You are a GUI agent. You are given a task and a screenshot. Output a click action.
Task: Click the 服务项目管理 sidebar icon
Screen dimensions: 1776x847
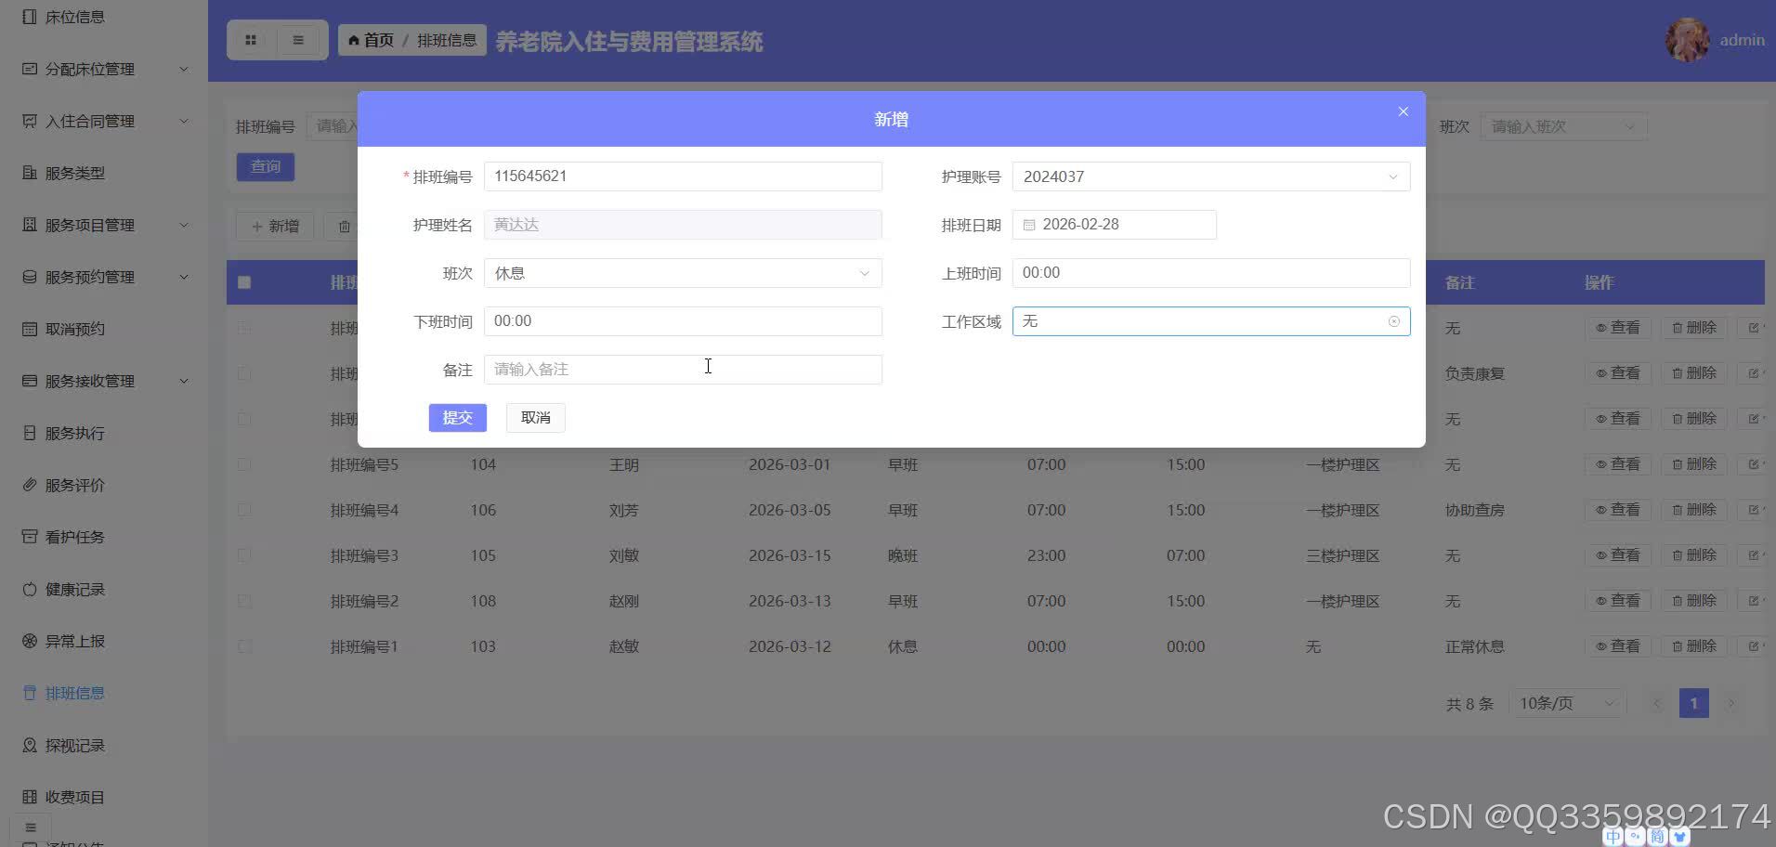coord(30,225)
